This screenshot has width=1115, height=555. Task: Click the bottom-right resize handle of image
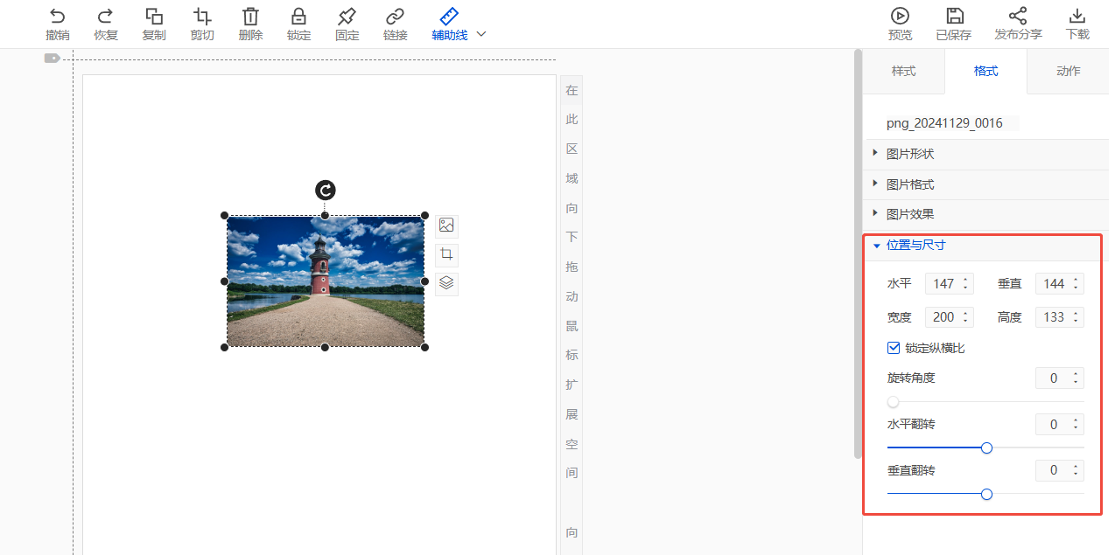[425, 348]
